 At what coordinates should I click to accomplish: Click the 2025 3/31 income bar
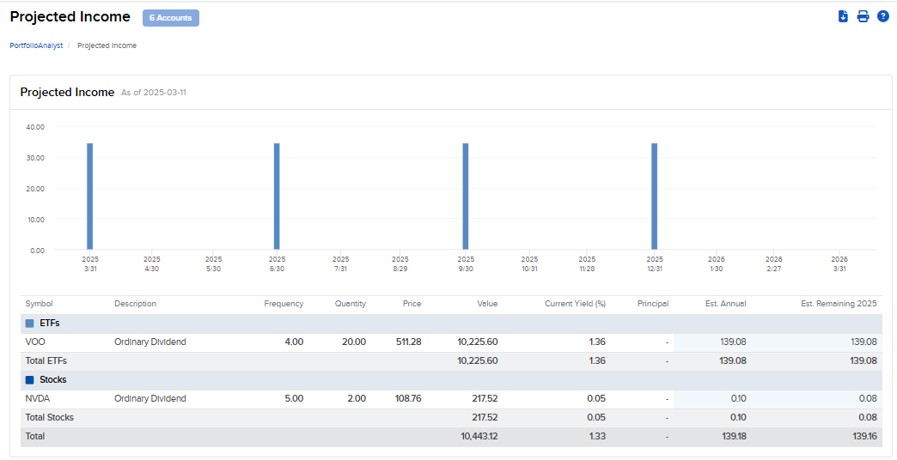(90, 197)
